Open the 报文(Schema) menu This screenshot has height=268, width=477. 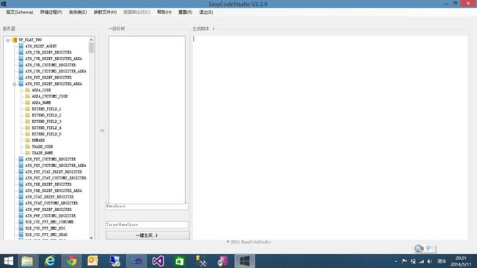tap(20, 12)
